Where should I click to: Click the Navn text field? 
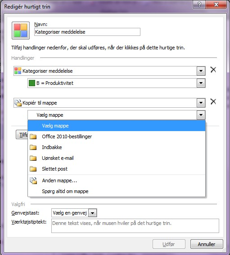click(87, 32)
